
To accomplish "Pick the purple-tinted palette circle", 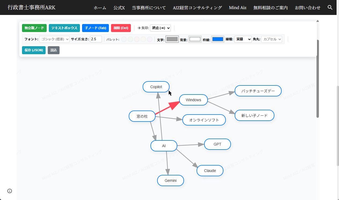I will pyautogui.click(x=149, y=39).
